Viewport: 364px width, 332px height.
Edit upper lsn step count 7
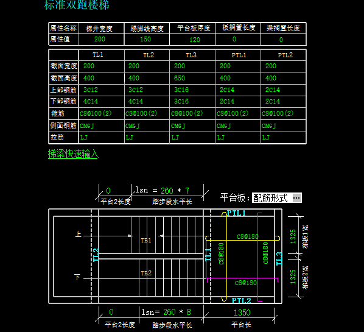pos(187,191)
